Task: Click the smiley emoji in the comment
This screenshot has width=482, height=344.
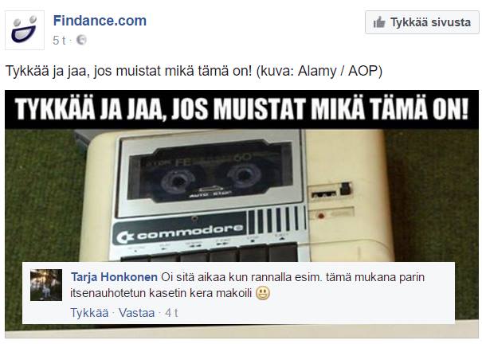Action: click(263, 293)
